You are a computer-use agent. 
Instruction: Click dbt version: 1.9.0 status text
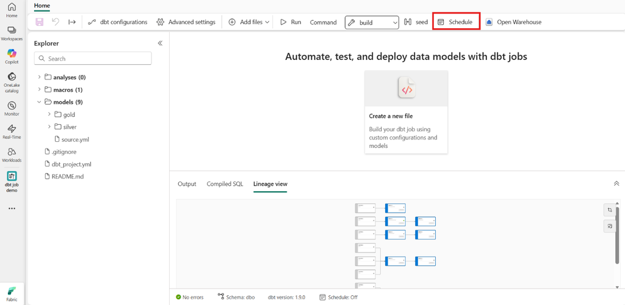(286, 297)
